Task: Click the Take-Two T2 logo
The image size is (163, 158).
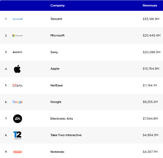Action: (18, 135)
